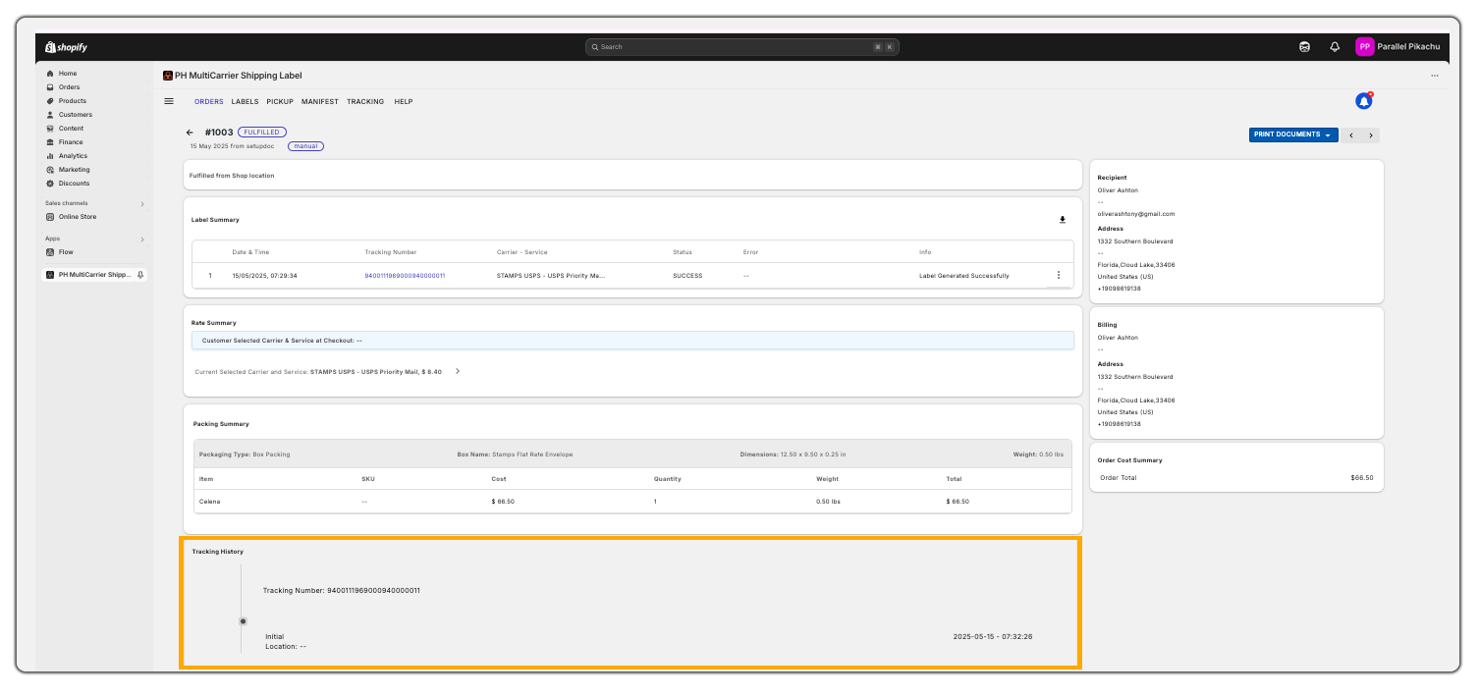Click the 15/05/2025, 07:29:34 date cell
Screen dimensions: 1479x696
[264, 276]
